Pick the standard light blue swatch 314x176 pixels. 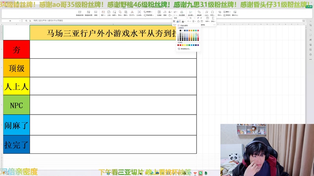(192, 45)
